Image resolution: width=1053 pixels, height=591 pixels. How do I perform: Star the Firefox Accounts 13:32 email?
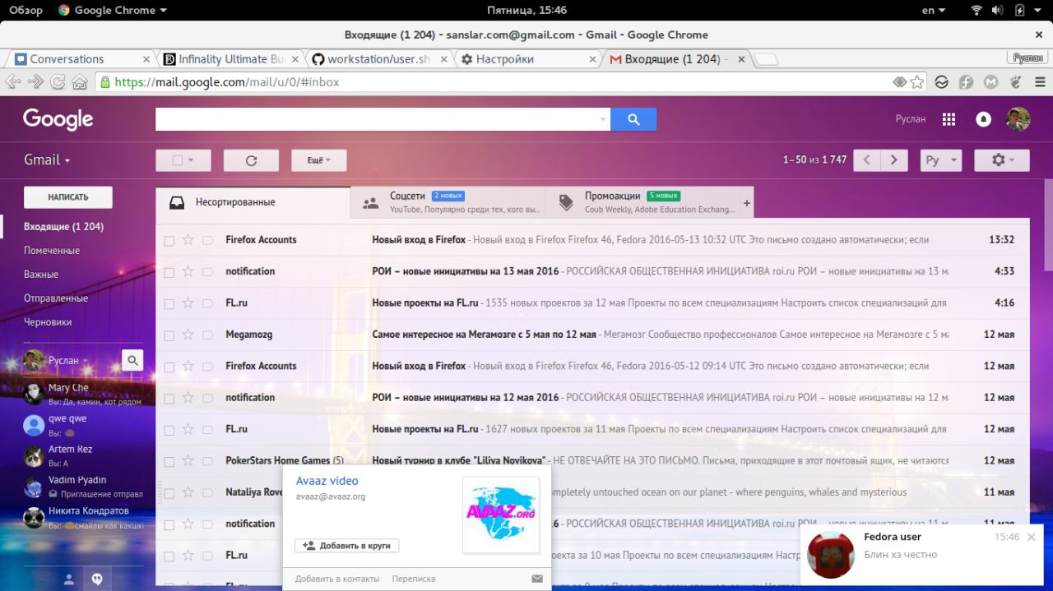(x=188, y=240)
